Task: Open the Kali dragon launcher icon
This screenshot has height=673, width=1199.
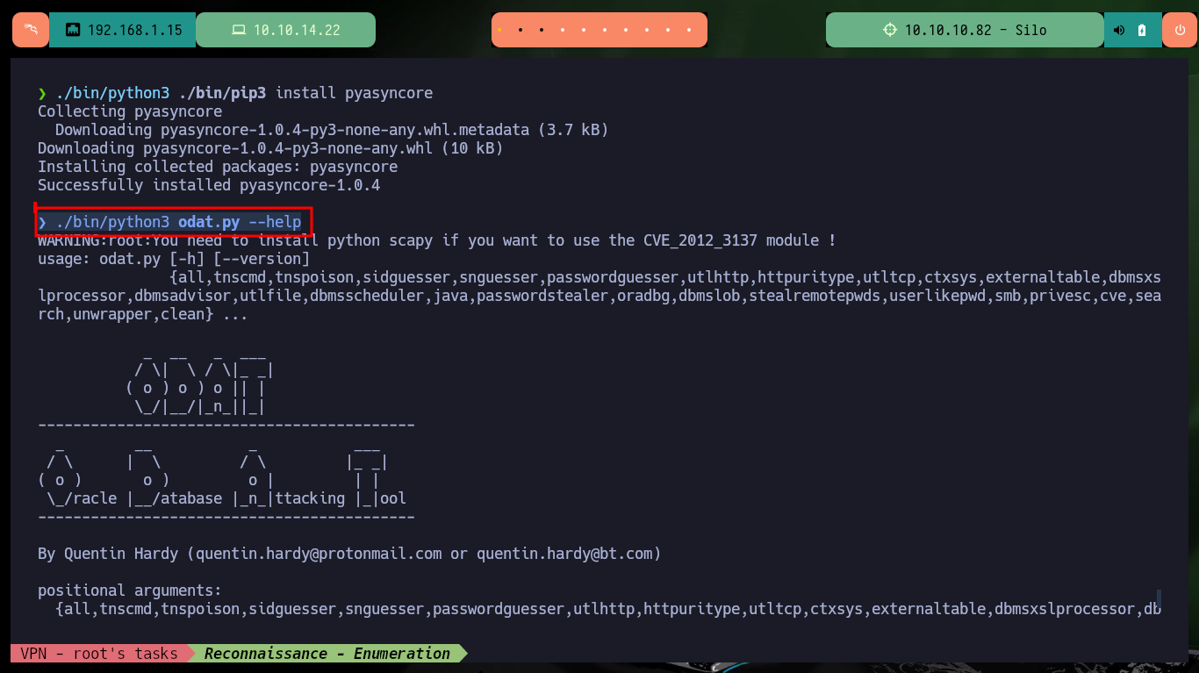Action: [31, 30]
